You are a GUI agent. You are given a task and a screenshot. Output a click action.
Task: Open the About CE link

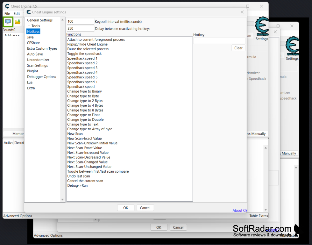tap(240, 210)
